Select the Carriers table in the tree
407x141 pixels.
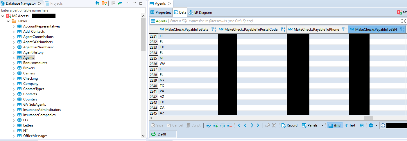point(29,73)
